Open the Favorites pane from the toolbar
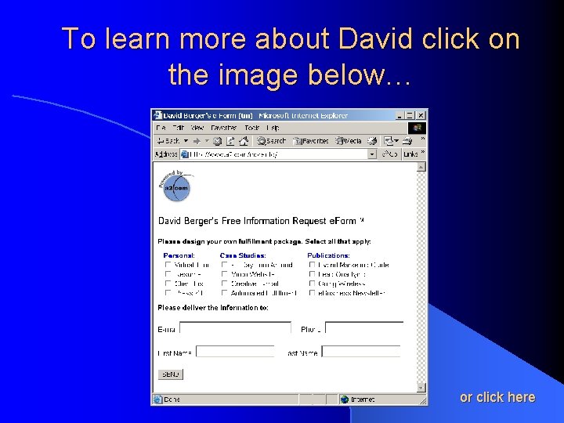This screenshot has width=564, height=423. tap(311, 141)
